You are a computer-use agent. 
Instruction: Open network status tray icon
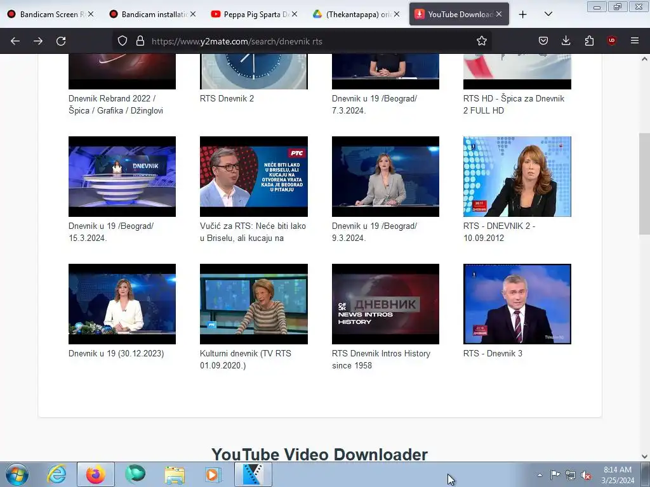point(571,475)
